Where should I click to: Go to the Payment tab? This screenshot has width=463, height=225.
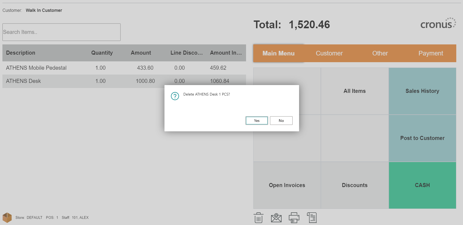(431, 53)
